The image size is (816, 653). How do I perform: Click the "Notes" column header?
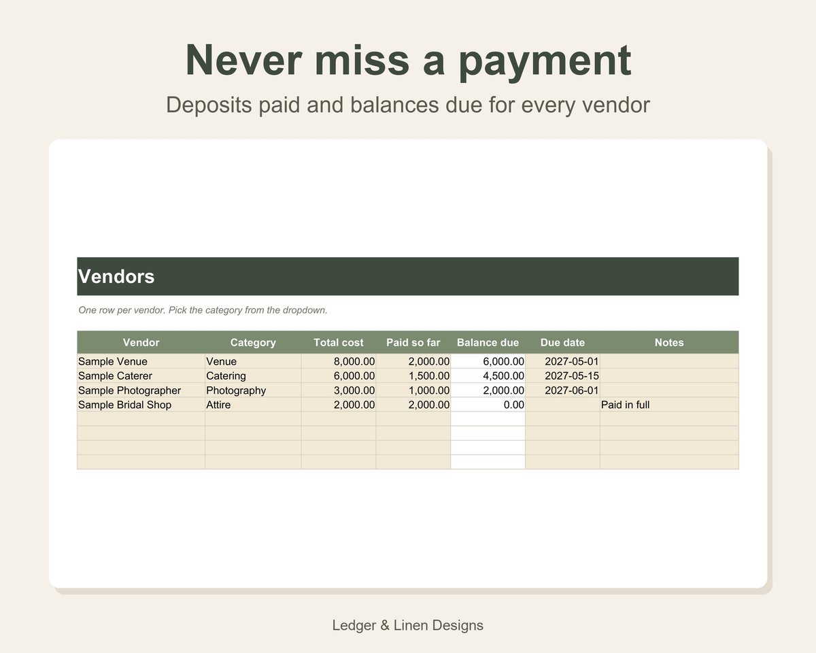[x=669, y=342]
